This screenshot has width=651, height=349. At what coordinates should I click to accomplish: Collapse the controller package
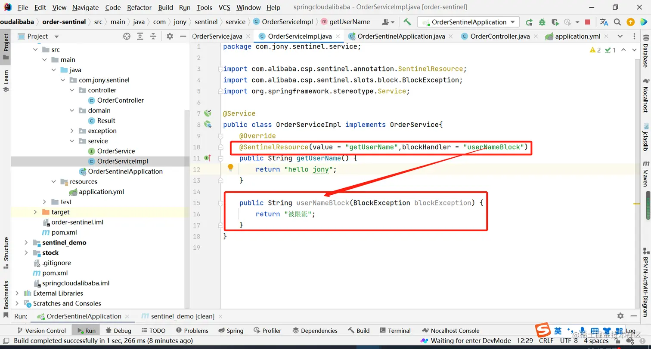72,90
